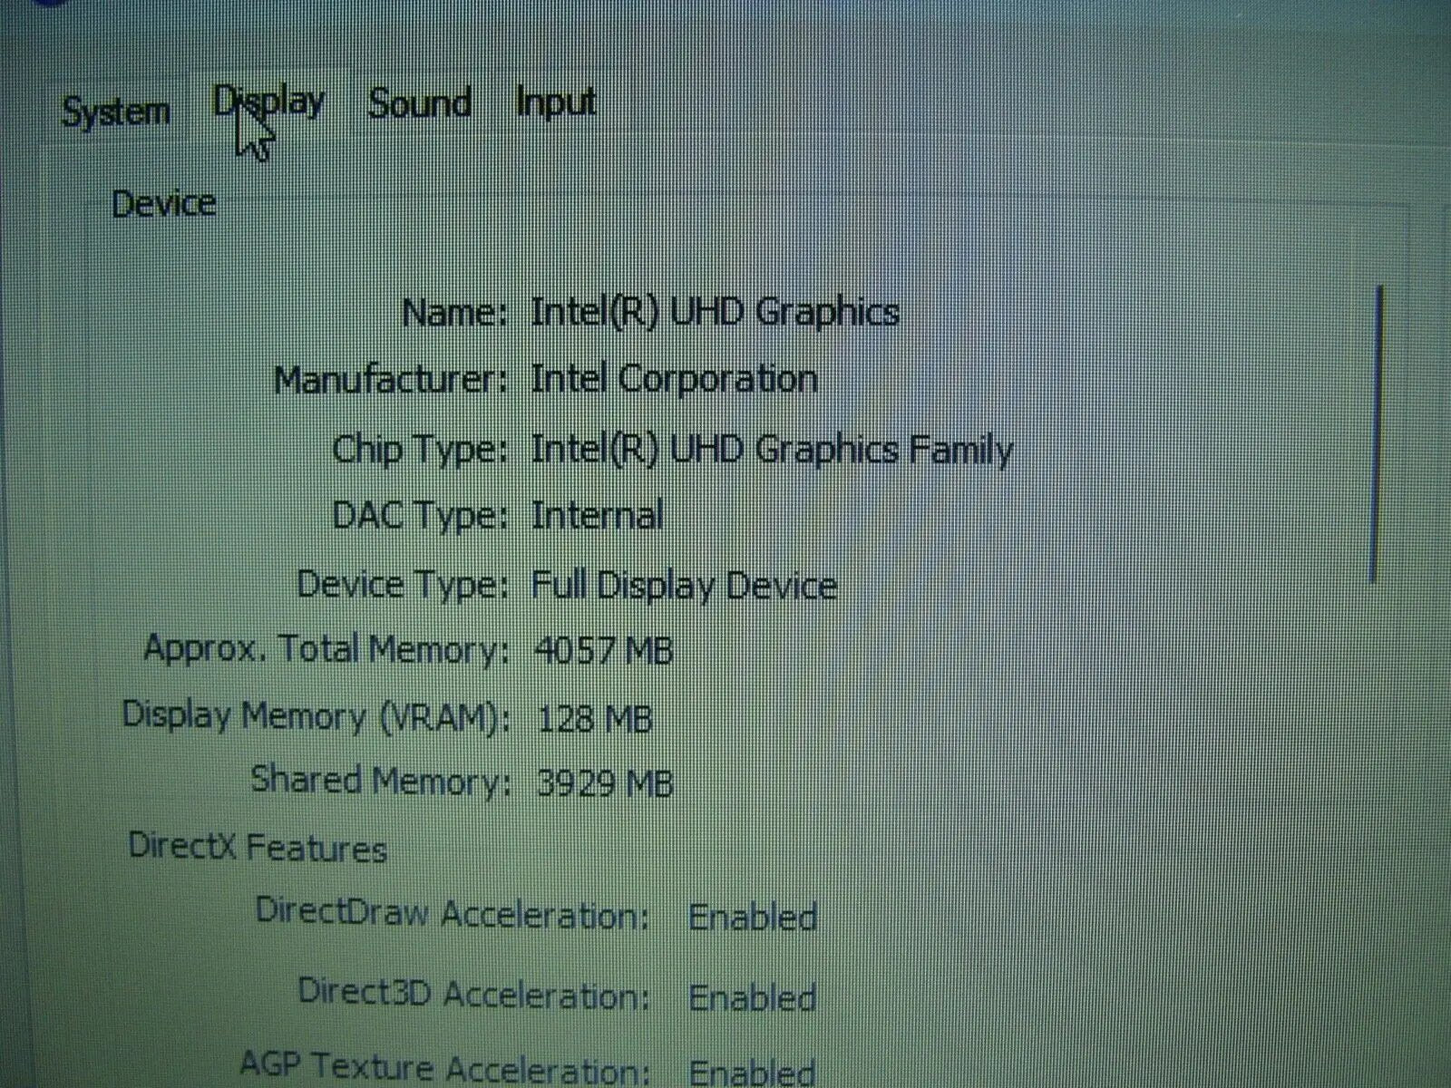Switch to the System tab
The width and height of the screenshot is (1451, 1088).
115,112
